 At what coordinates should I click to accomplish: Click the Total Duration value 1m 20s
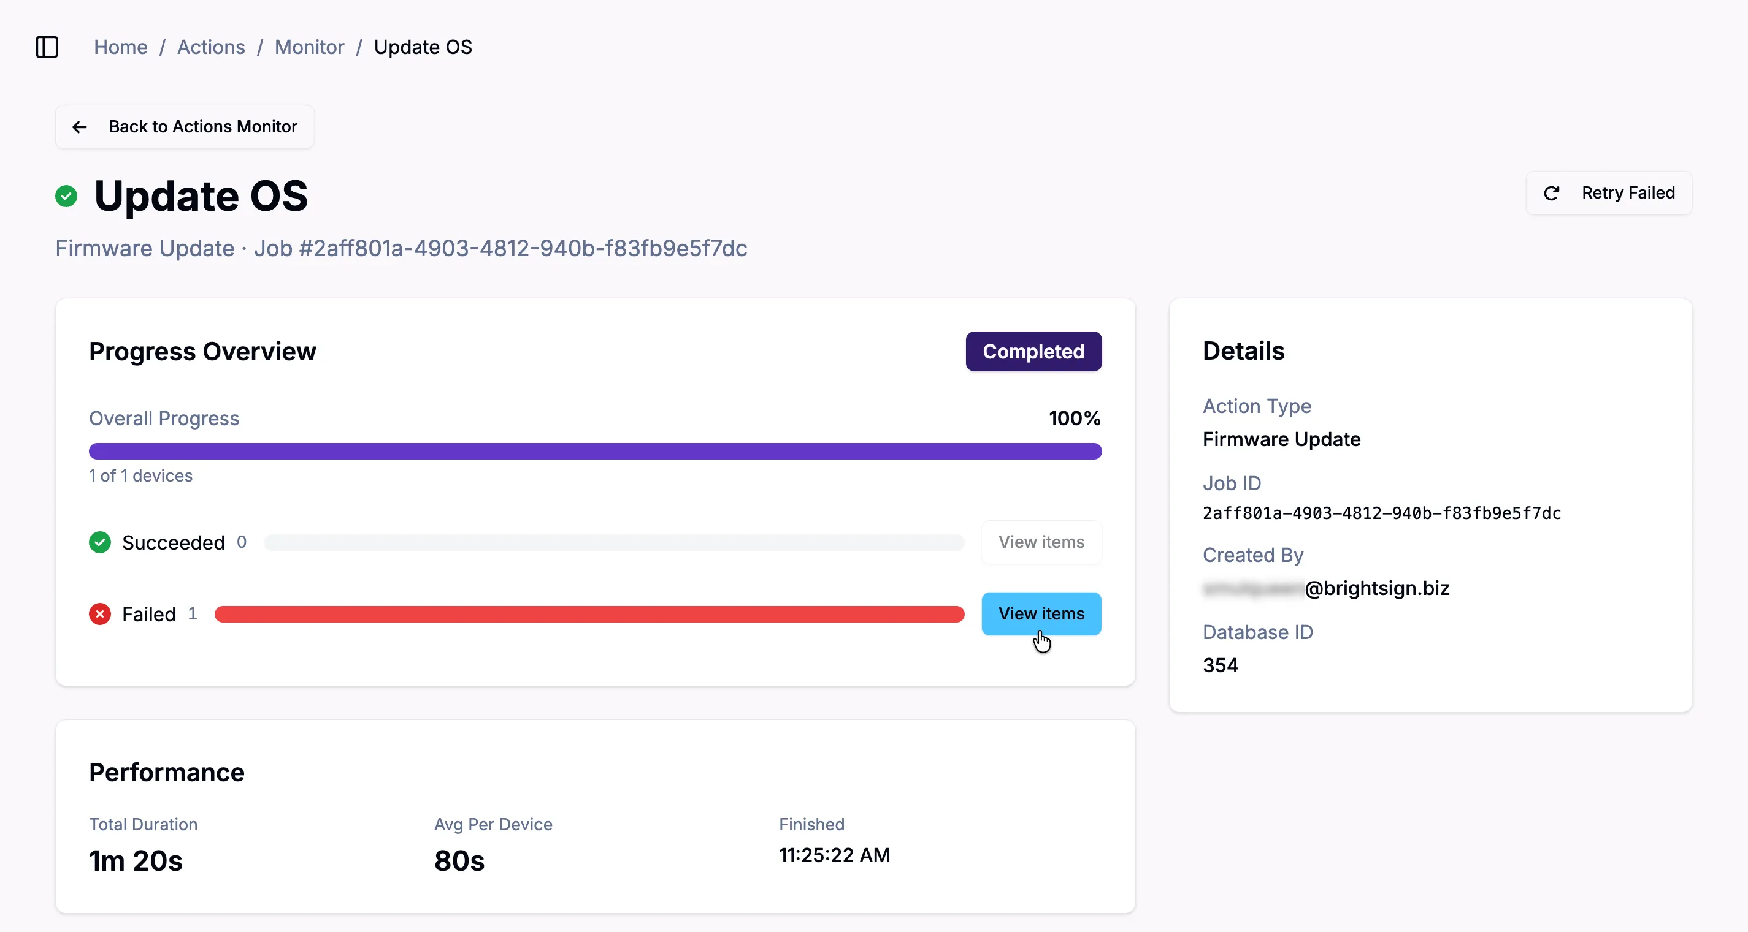tap(136, 861)
